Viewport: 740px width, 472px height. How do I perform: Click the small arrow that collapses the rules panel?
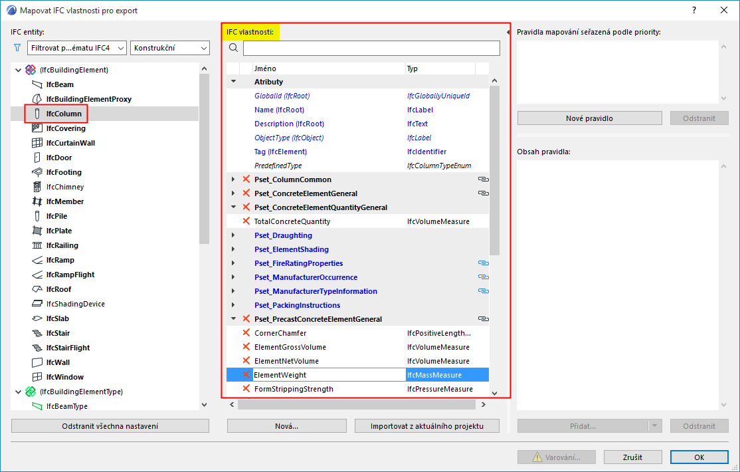[508, 33]
